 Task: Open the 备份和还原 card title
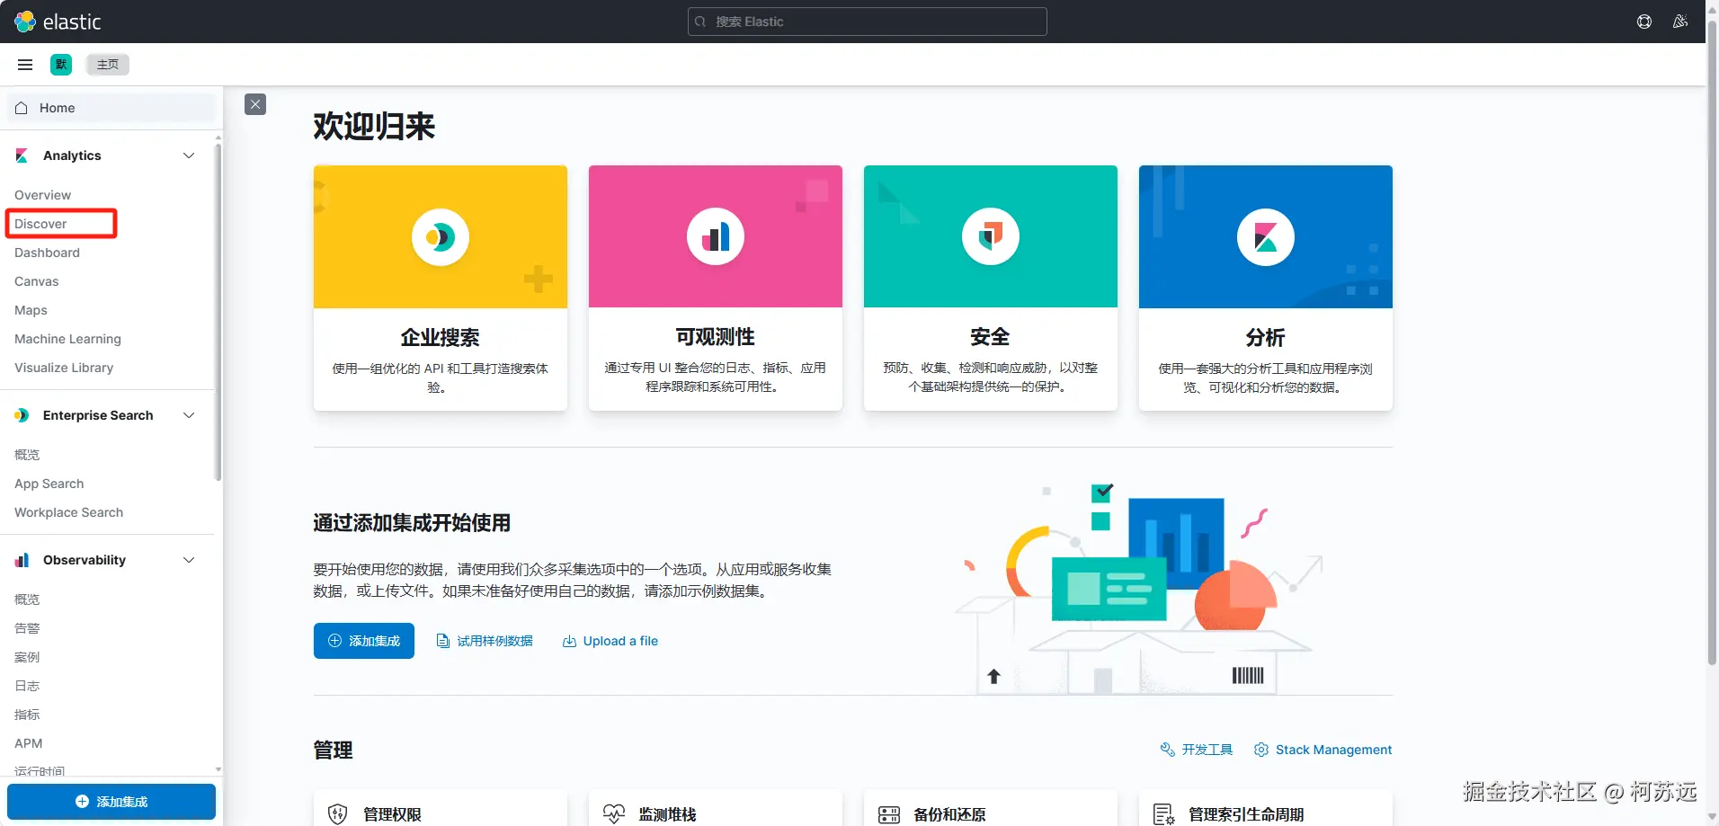949,814
